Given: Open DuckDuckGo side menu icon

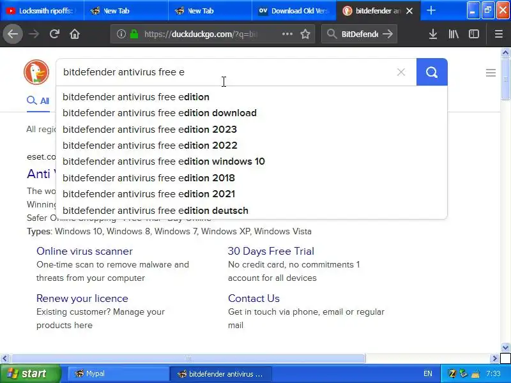Looking at the screenshot, I should (x=491, y=73).
